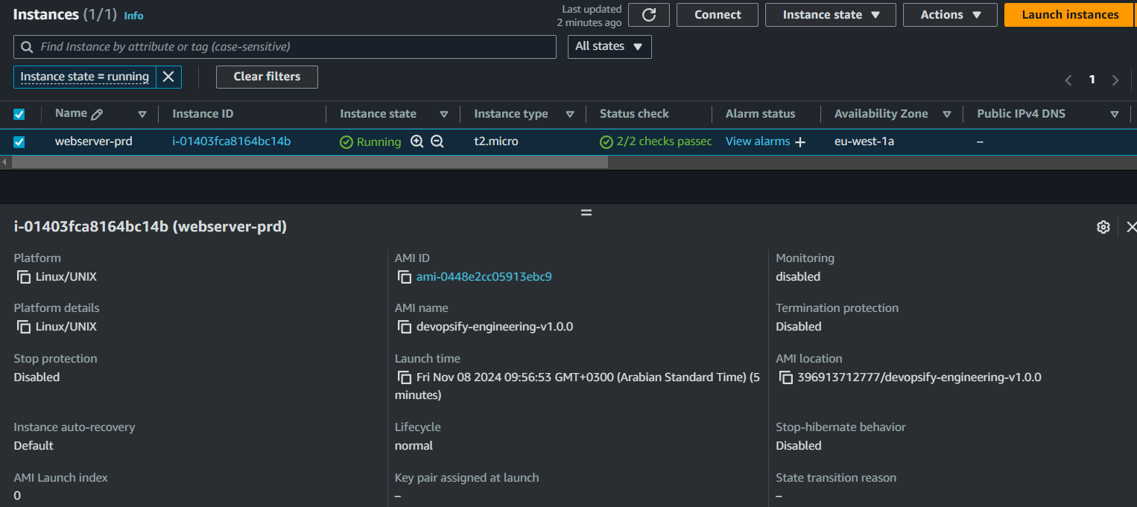
Task: Sort by Name column arrow
Action: 142,115
